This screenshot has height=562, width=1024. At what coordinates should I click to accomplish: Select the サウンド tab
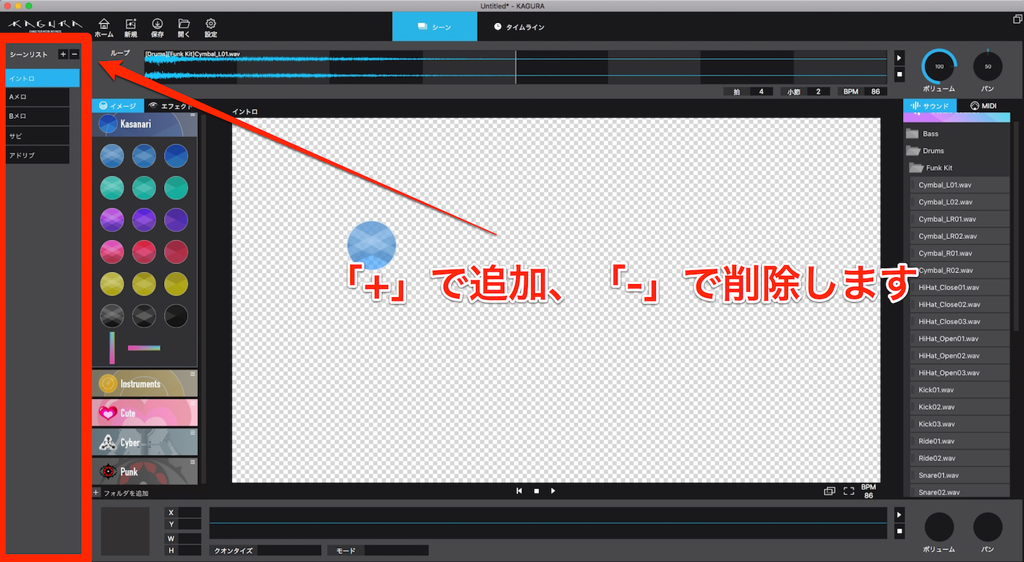click(x=930, y=106)
